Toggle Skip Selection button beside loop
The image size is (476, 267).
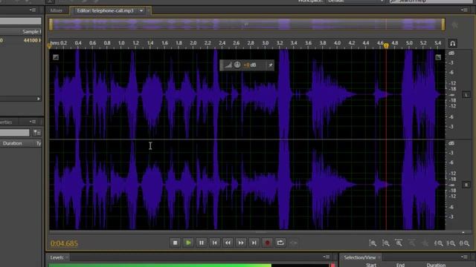click(294, 243)
